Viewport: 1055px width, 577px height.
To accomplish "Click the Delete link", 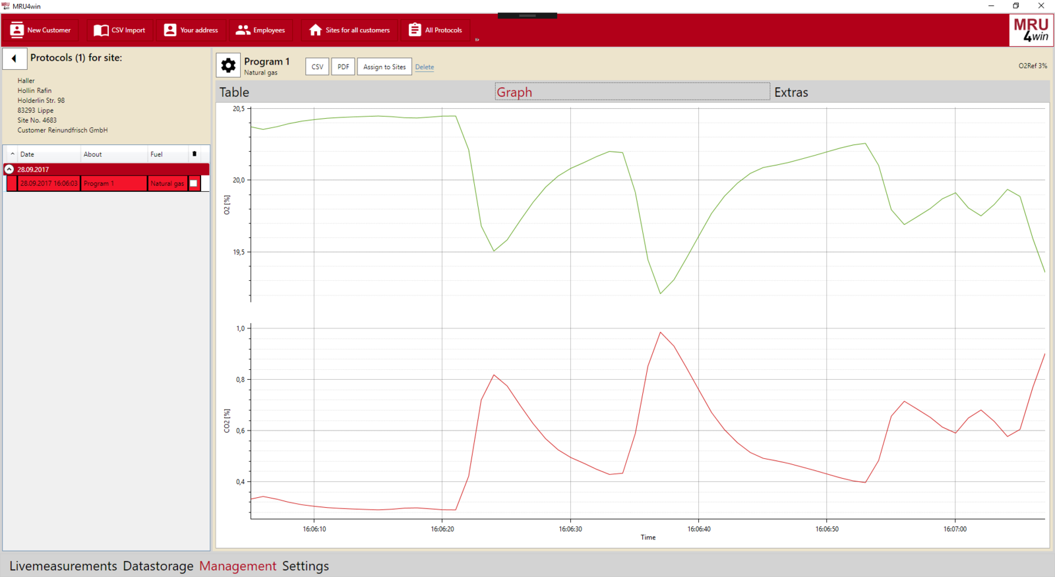I will 425,67.
